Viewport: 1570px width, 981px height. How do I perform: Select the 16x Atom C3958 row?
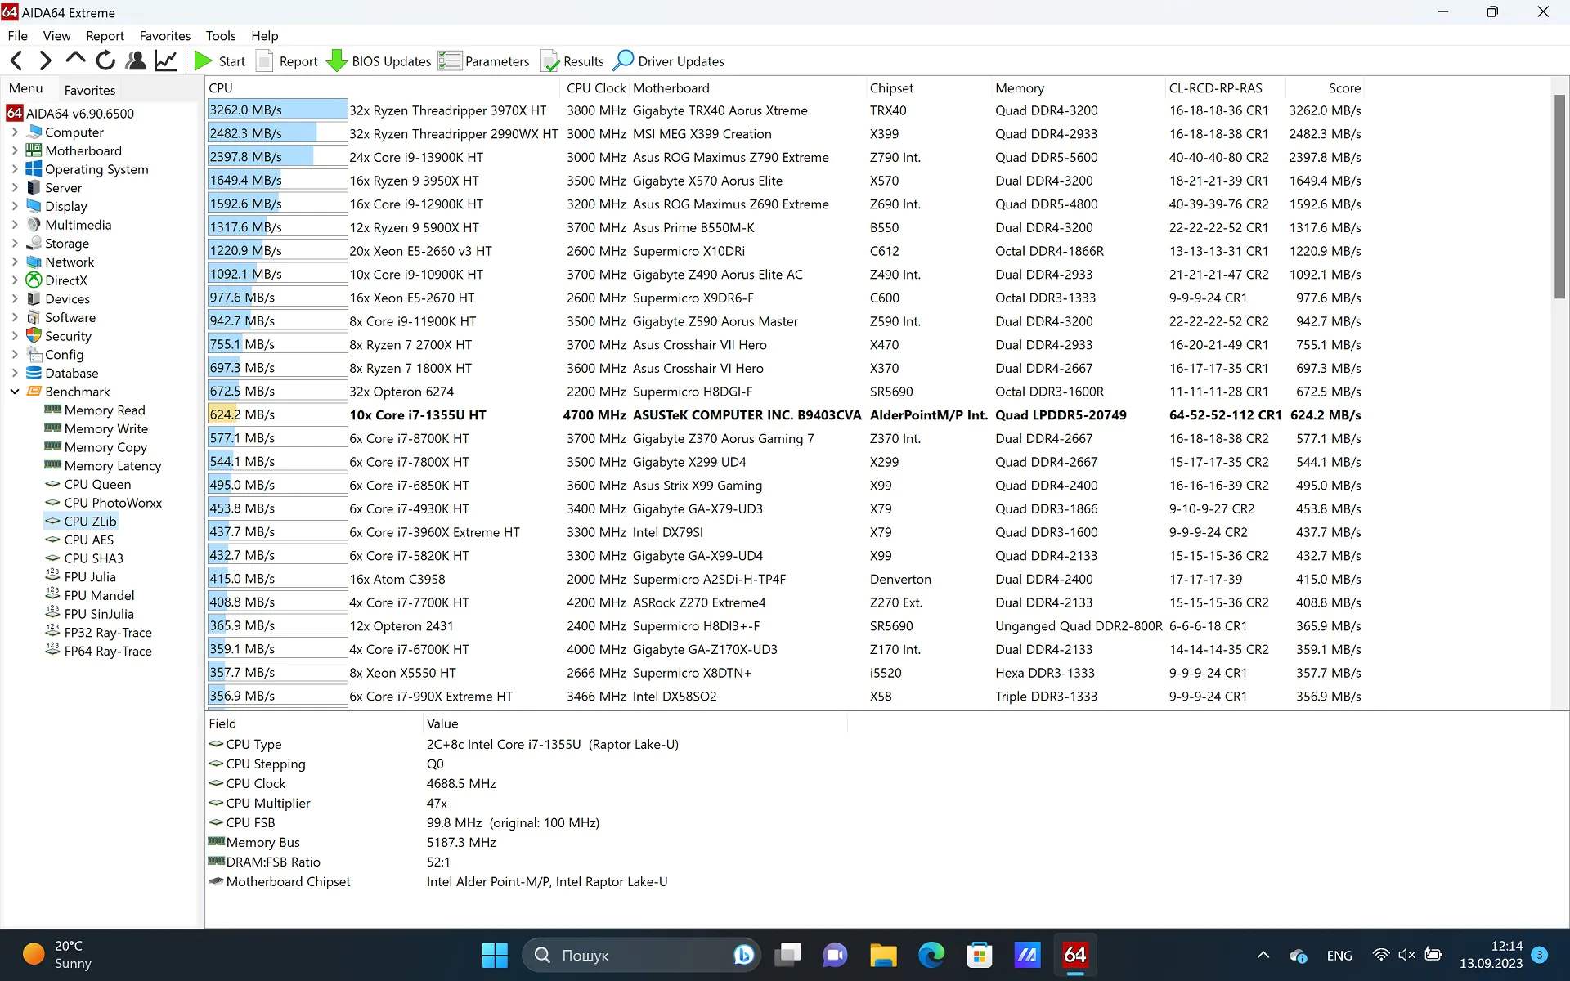click(x=785, y=579)
